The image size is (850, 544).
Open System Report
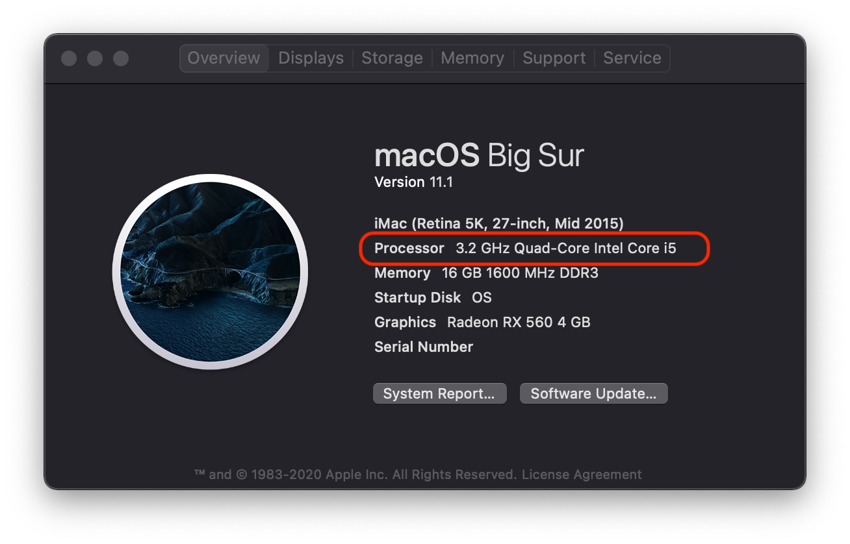coord(439,393)
